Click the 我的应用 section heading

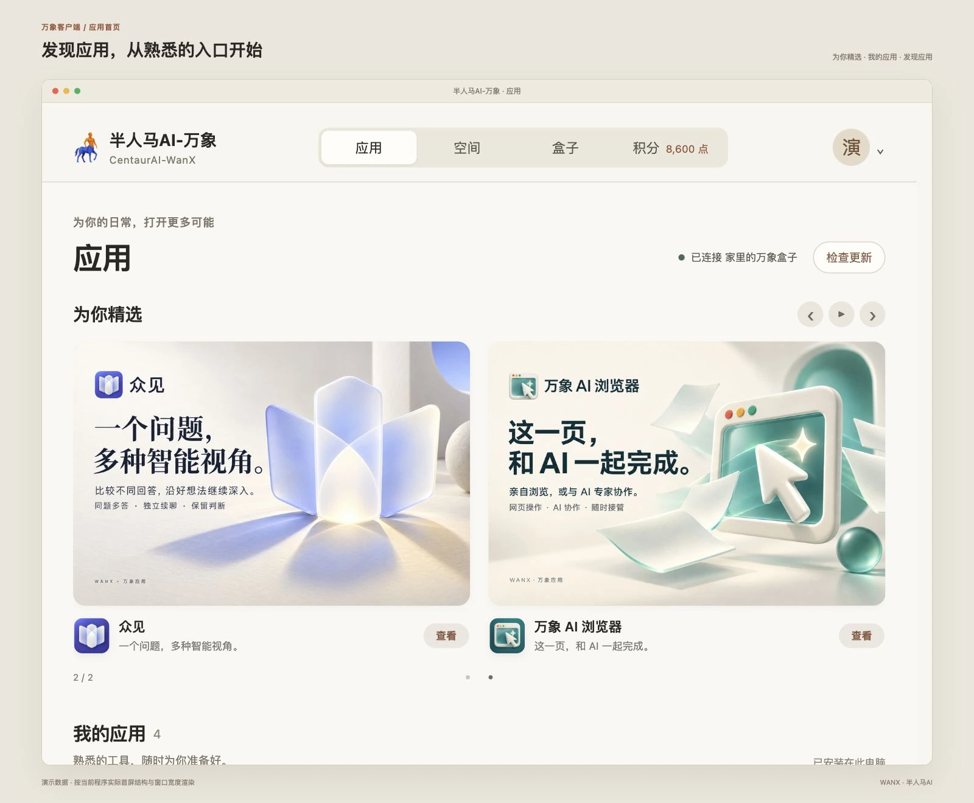click(110, 734)
